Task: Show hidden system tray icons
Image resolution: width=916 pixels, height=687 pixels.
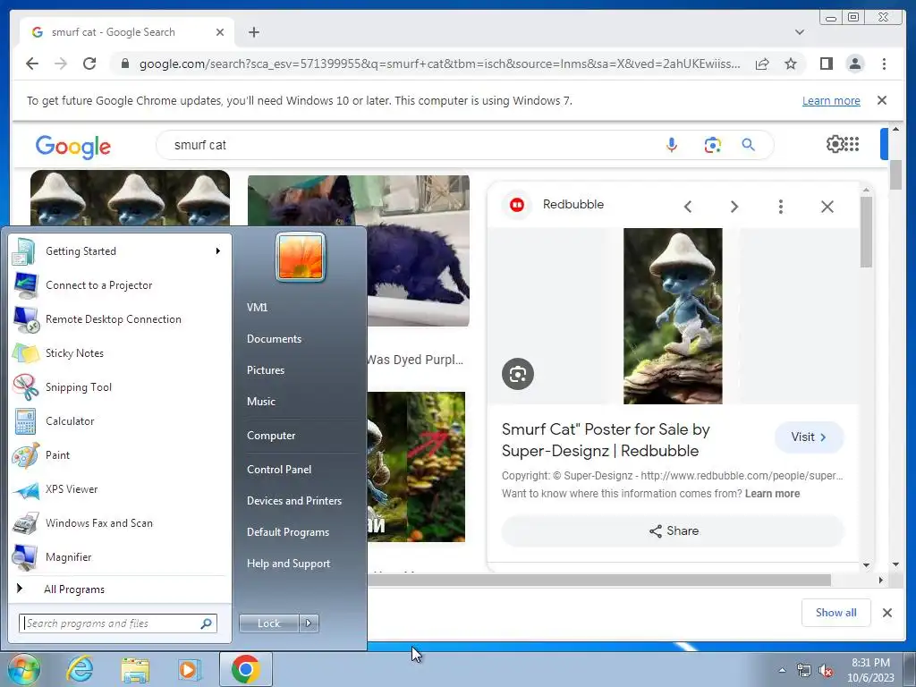Action: point(782,671)
